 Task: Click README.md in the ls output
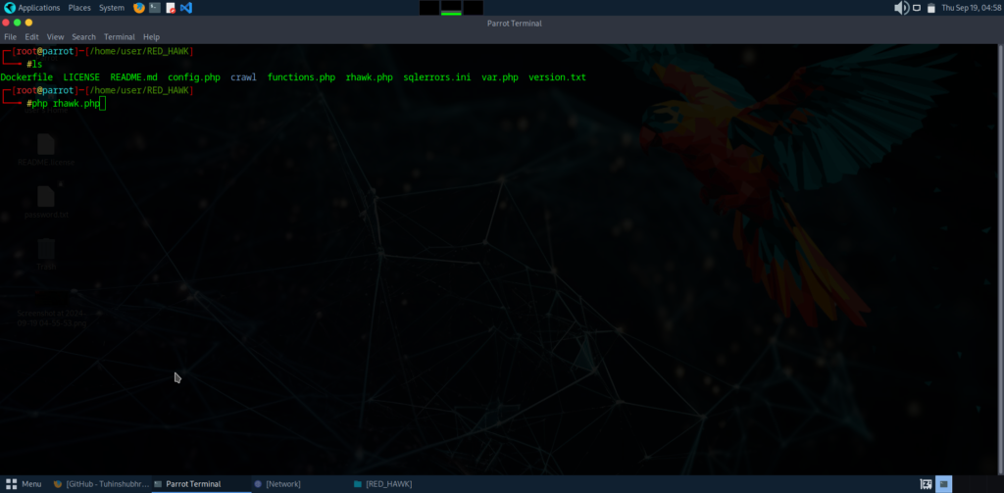click(133, 77)
